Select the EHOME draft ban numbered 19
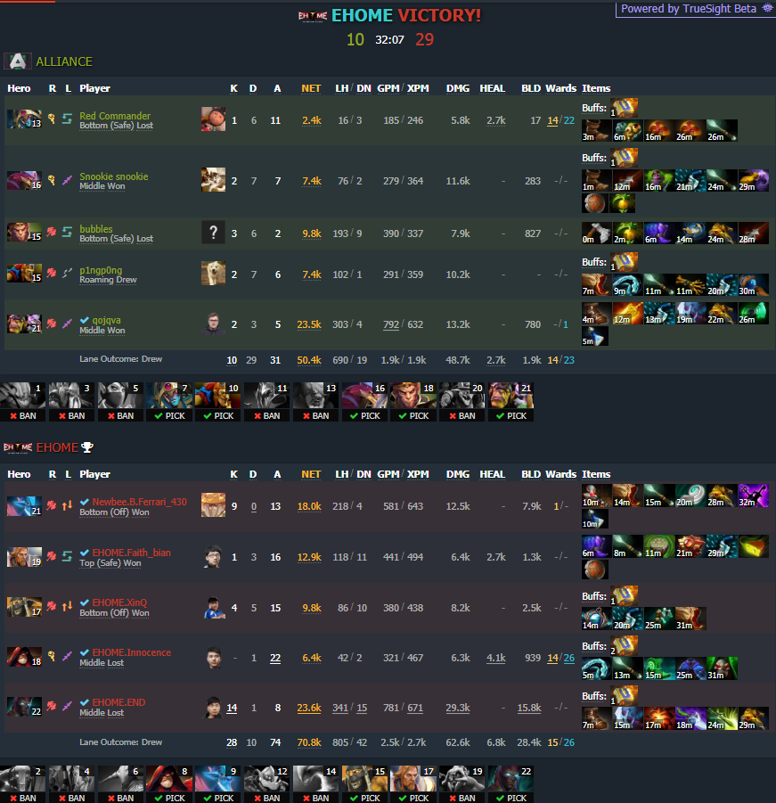 click(462, 784)
